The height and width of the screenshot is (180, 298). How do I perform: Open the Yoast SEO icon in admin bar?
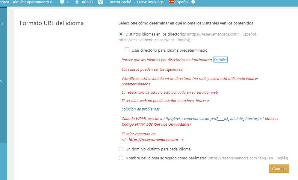[x=100, y=2]
